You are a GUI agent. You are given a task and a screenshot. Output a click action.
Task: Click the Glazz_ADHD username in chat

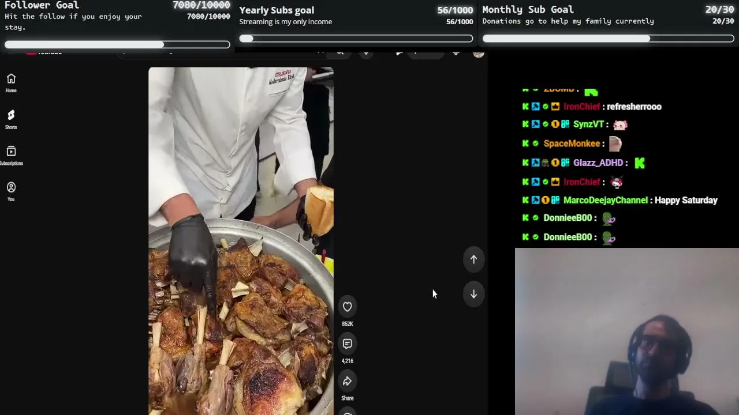[598, 163]
